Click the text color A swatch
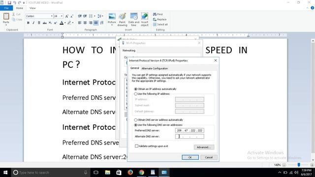The width and height of the screenshot is (315, 177). tap(62, 23)
